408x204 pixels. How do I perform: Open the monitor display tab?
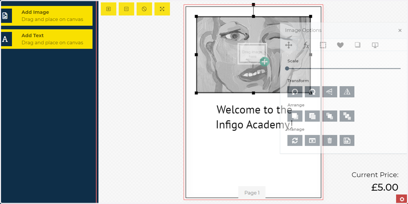(x=375, y=45)
